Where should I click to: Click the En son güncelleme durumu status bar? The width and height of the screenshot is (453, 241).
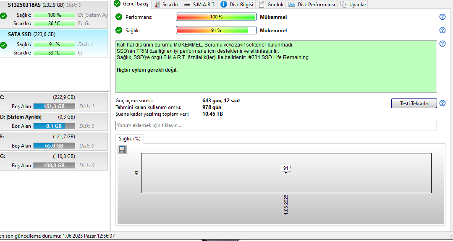pyautogui.click(x=57, y=236)
